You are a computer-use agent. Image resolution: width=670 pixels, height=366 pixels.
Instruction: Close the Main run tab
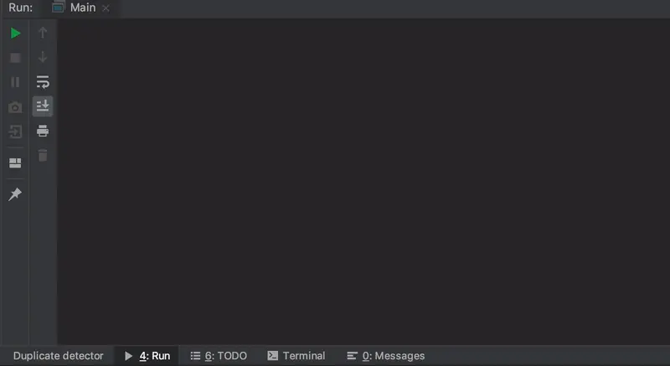click(106, 8)
